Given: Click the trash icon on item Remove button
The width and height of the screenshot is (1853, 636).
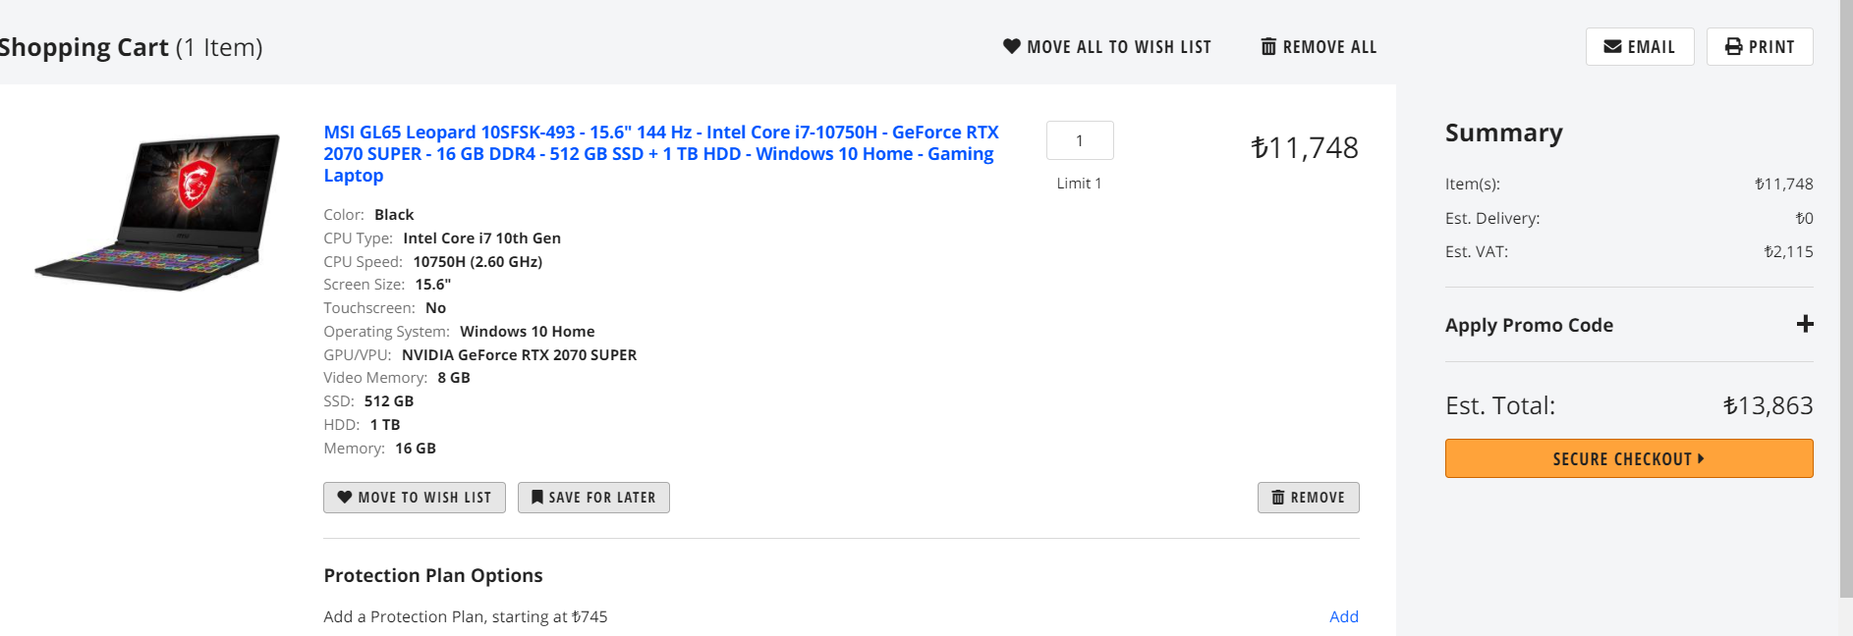Looking at the screenshot, I should coord(1277,498).
